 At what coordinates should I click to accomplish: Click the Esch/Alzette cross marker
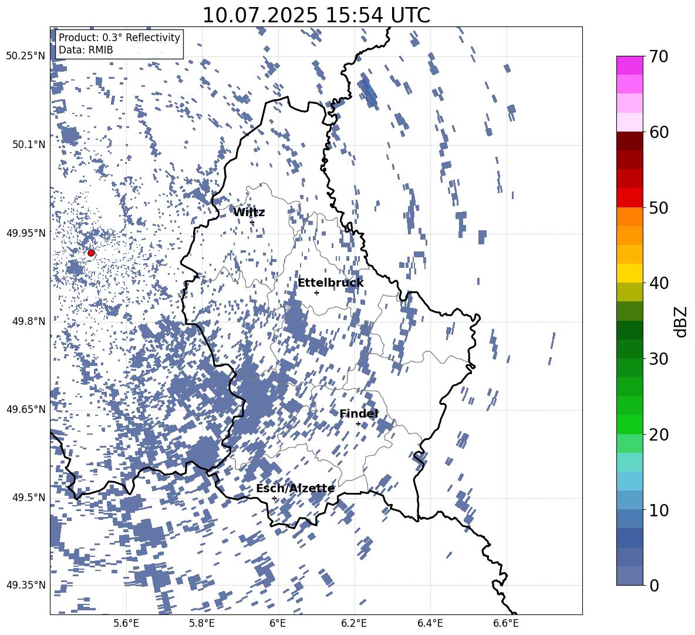pos(274,498)
